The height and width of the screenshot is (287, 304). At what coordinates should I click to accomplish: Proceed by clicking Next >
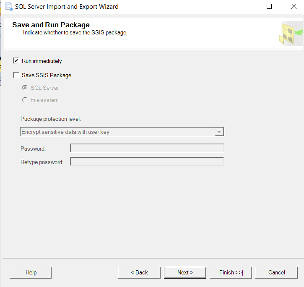point(185,273)
